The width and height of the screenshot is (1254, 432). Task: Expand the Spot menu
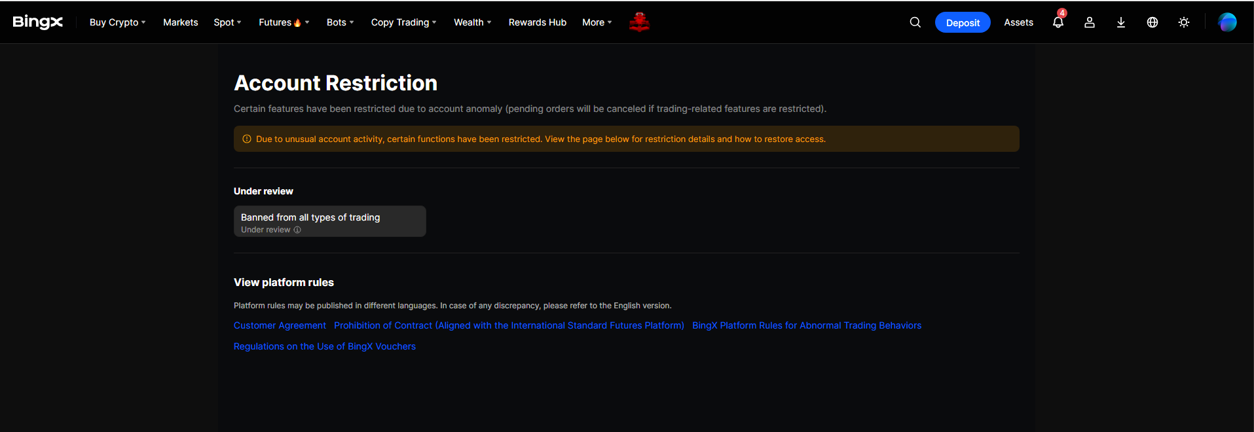point(227,22)
